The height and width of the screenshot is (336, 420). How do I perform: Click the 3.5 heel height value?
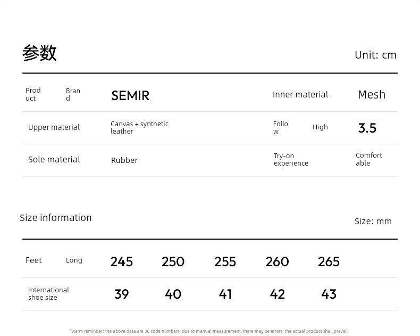coord(367,128)
